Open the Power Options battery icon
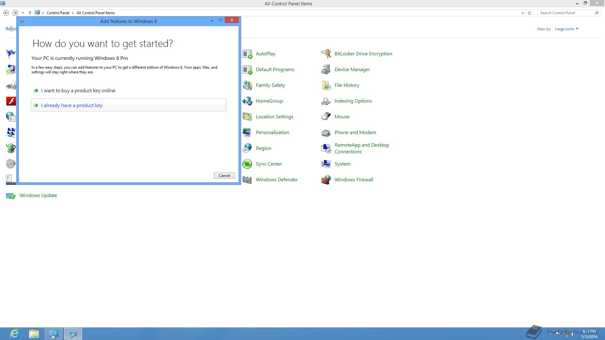Image resolution: width=605 pixels, height=340 pixels. [11, 148]
